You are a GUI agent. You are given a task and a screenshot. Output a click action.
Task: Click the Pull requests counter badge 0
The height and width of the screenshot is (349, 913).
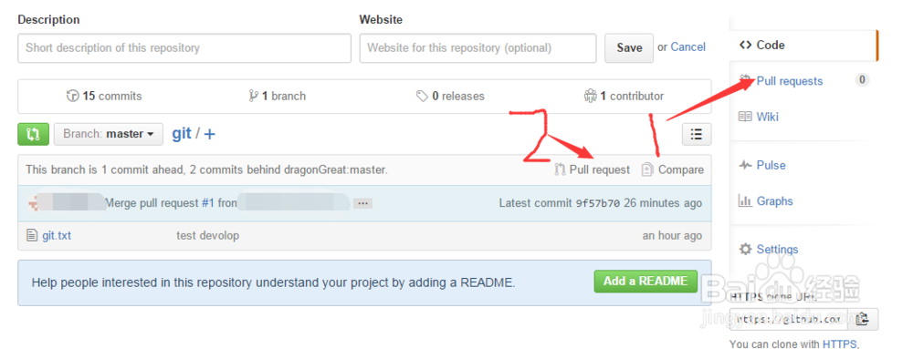pyautogui.click(x=862, y=80)
